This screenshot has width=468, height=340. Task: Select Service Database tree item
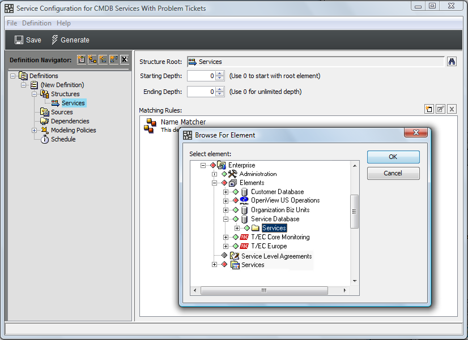(275, 219)
